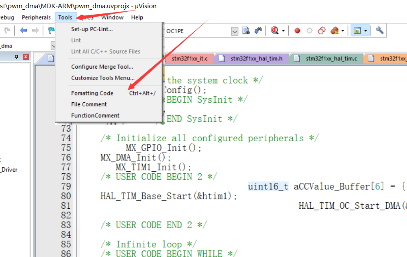This screenshot has height=257, width=407.
Task: Click HAL_TIM_Base_Start(&htim1); line
Action: point(169,196)
